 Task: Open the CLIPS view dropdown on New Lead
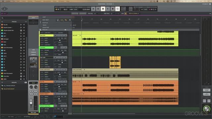46,60
